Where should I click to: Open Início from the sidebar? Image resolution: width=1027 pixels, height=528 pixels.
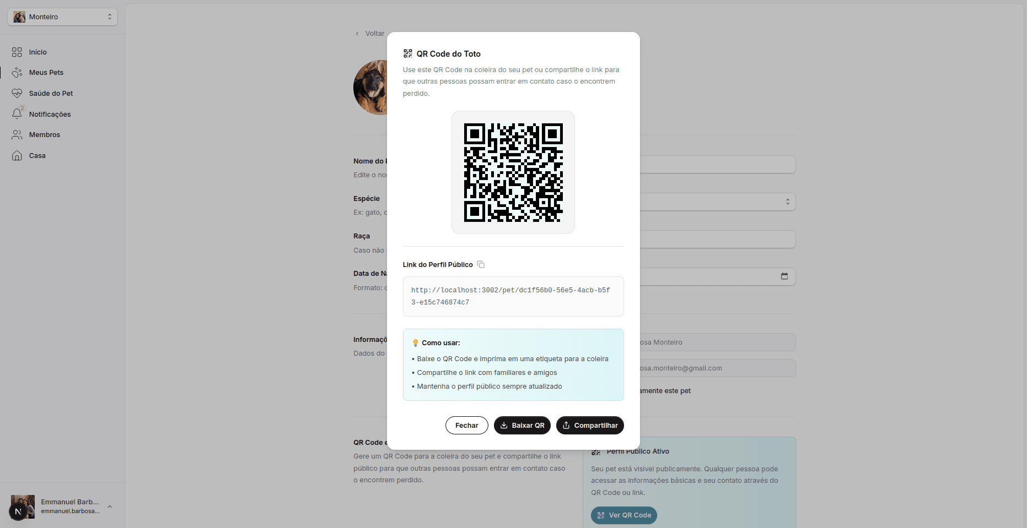coord(37,52)
